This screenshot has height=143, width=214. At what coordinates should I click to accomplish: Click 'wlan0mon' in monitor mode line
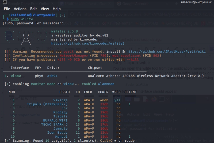click(106, 84)
